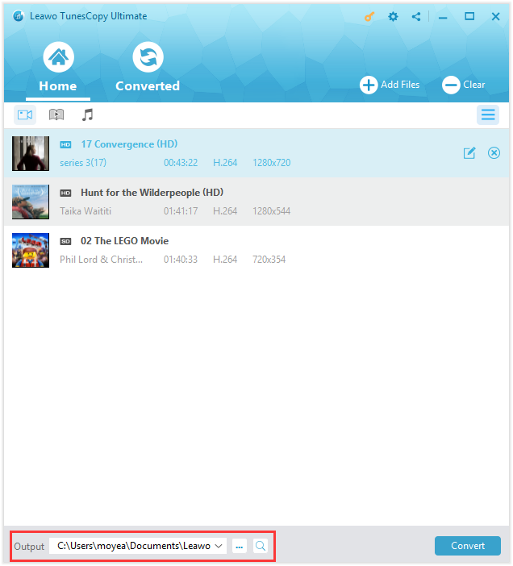Click H.264 codec of LEGO Movie row
513x566 pixels.
225,260
